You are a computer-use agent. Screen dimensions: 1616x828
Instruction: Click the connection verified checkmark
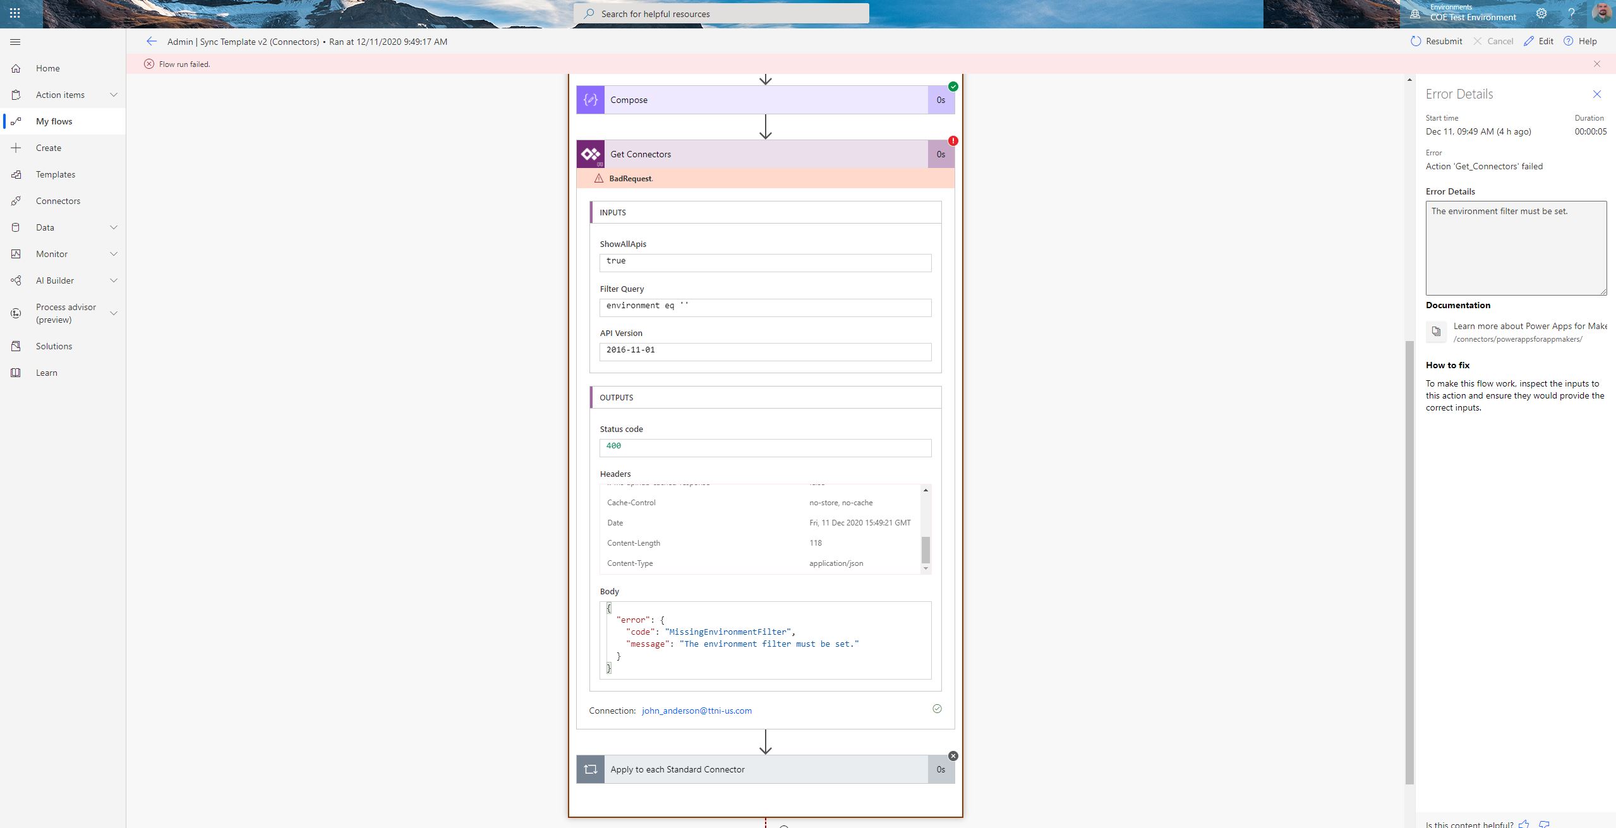937,709
